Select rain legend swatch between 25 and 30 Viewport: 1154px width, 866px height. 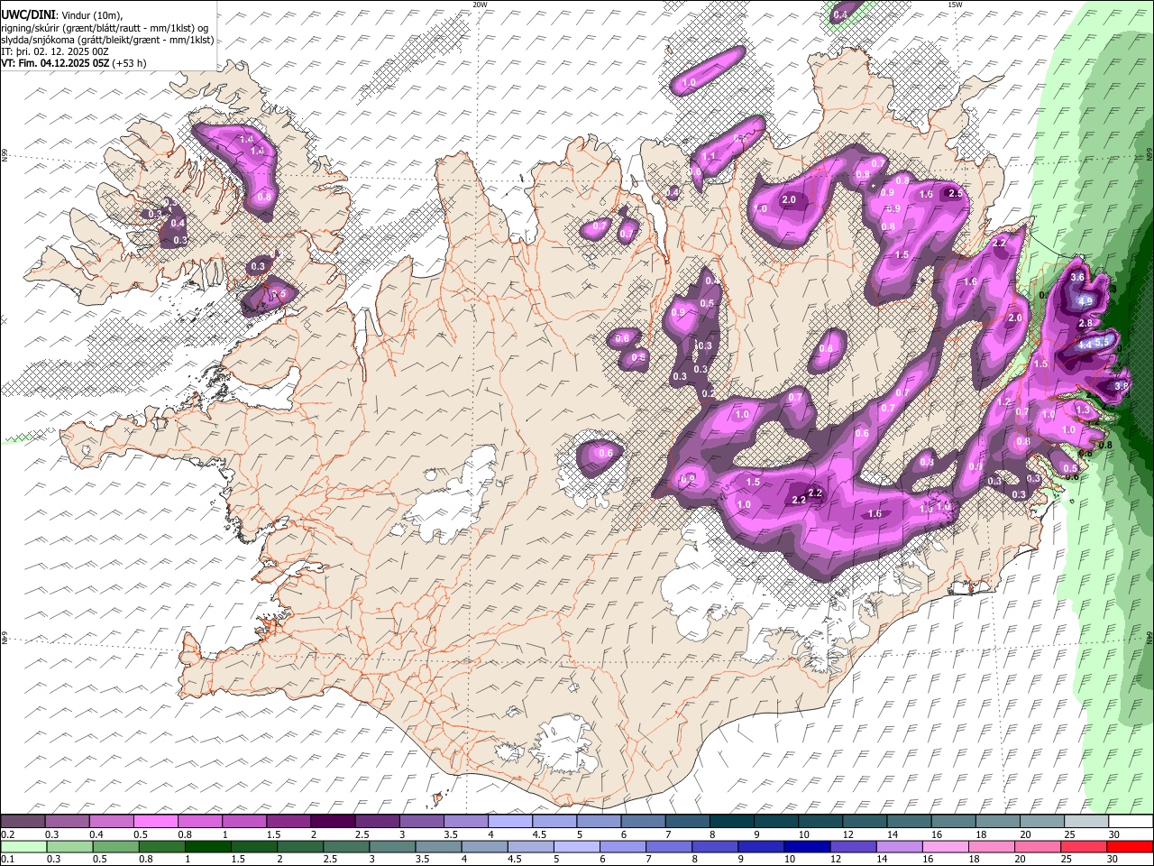point(1085,846)
